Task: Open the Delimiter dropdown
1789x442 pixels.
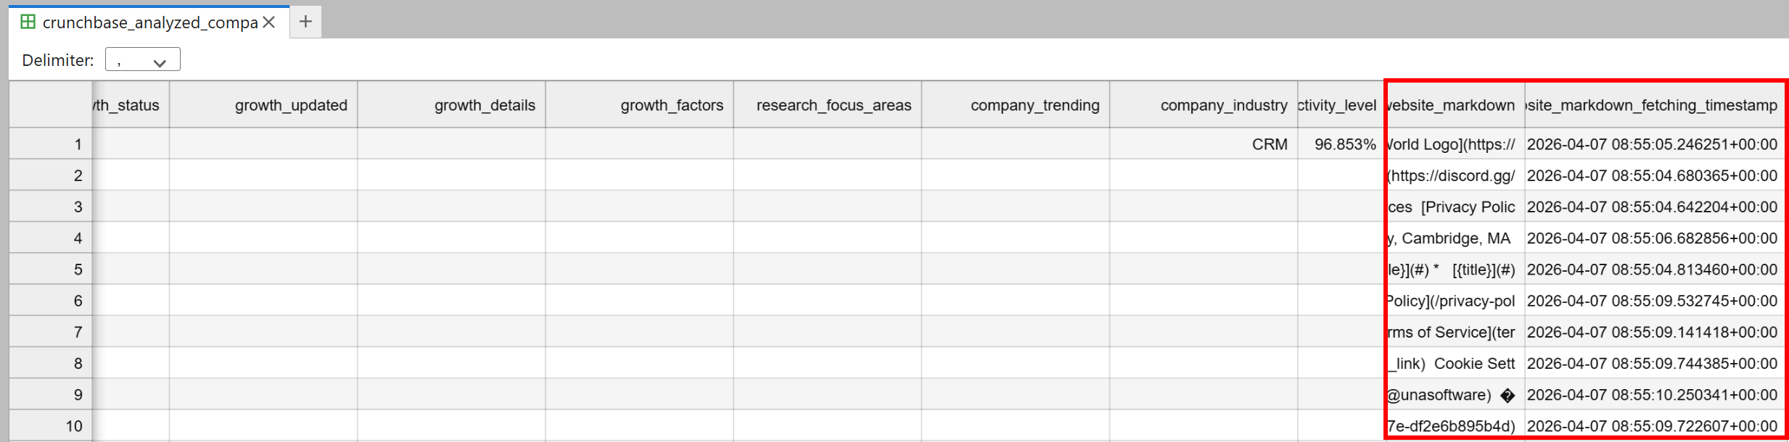Action: click(x=142, y=59)
